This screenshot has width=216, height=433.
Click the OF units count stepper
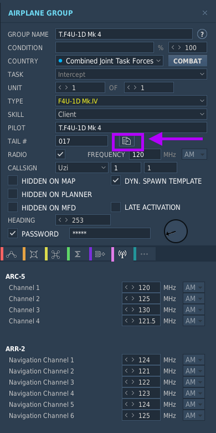pos(149,88)
